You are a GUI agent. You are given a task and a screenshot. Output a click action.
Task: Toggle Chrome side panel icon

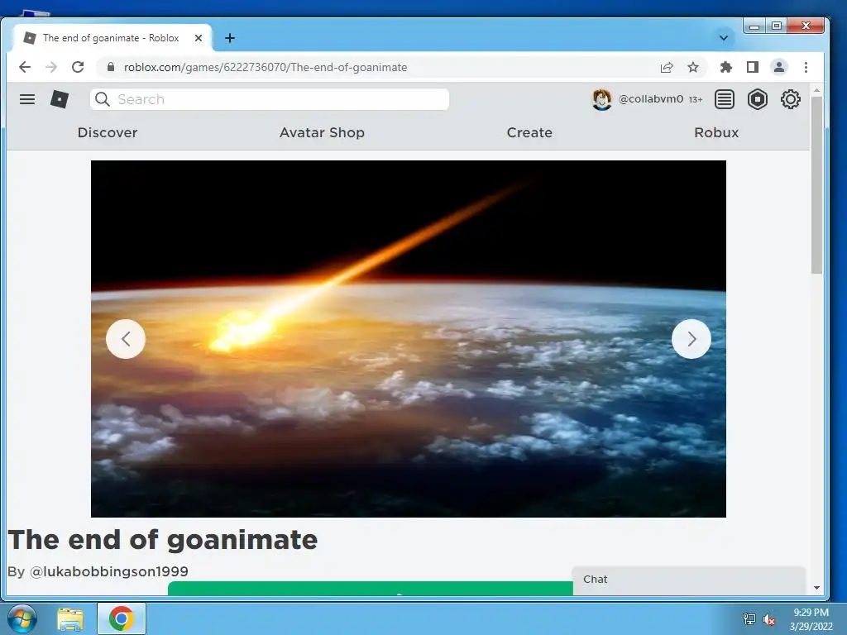(753, 67)
